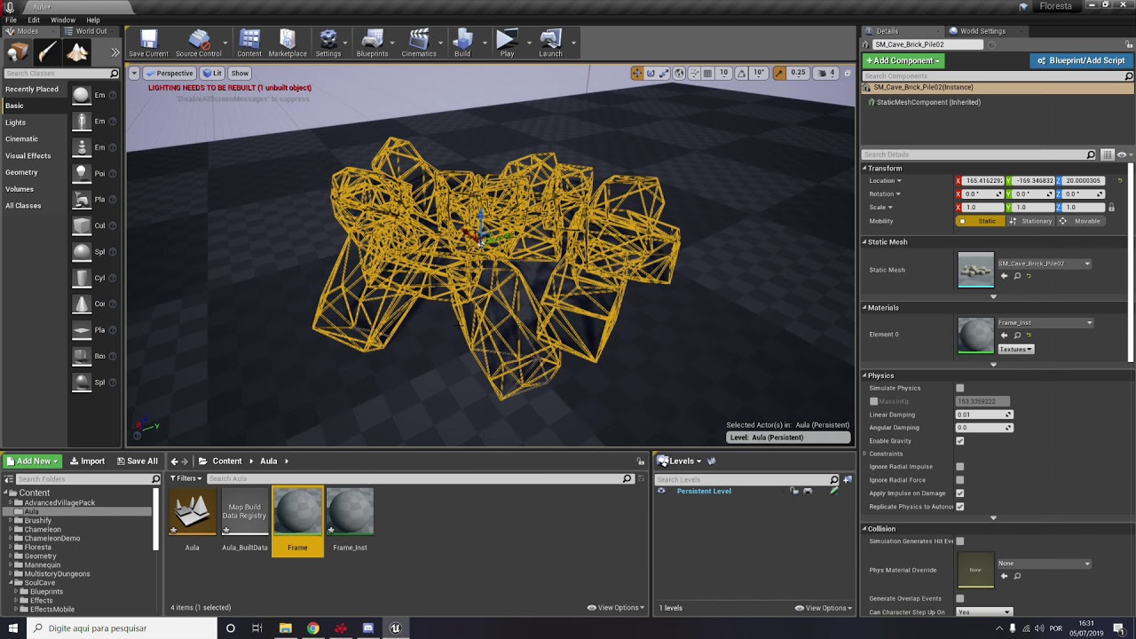Open the File menu
Image resolution: width=1136 pixels, height=639 pixels.
tap(12, 20)
